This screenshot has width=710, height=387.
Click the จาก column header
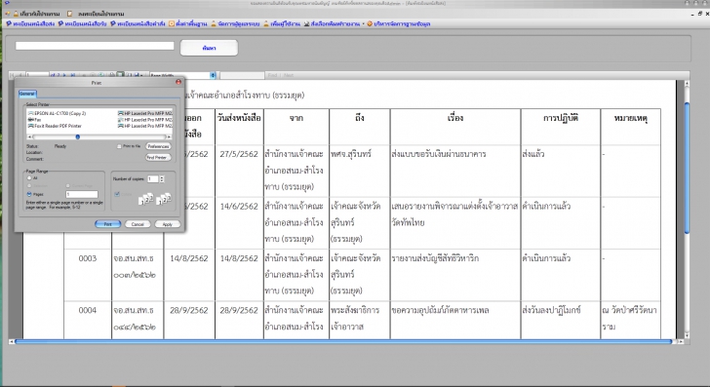296,118
